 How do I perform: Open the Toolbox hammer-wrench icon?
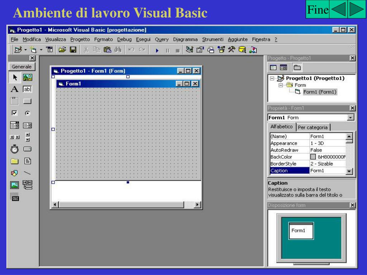click(232, 49)
